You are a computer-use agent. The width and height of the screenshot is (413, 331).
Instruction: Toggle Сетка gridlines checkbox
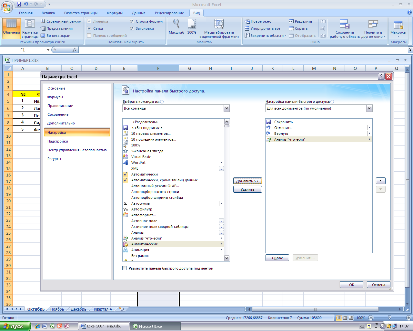point(89,28)
